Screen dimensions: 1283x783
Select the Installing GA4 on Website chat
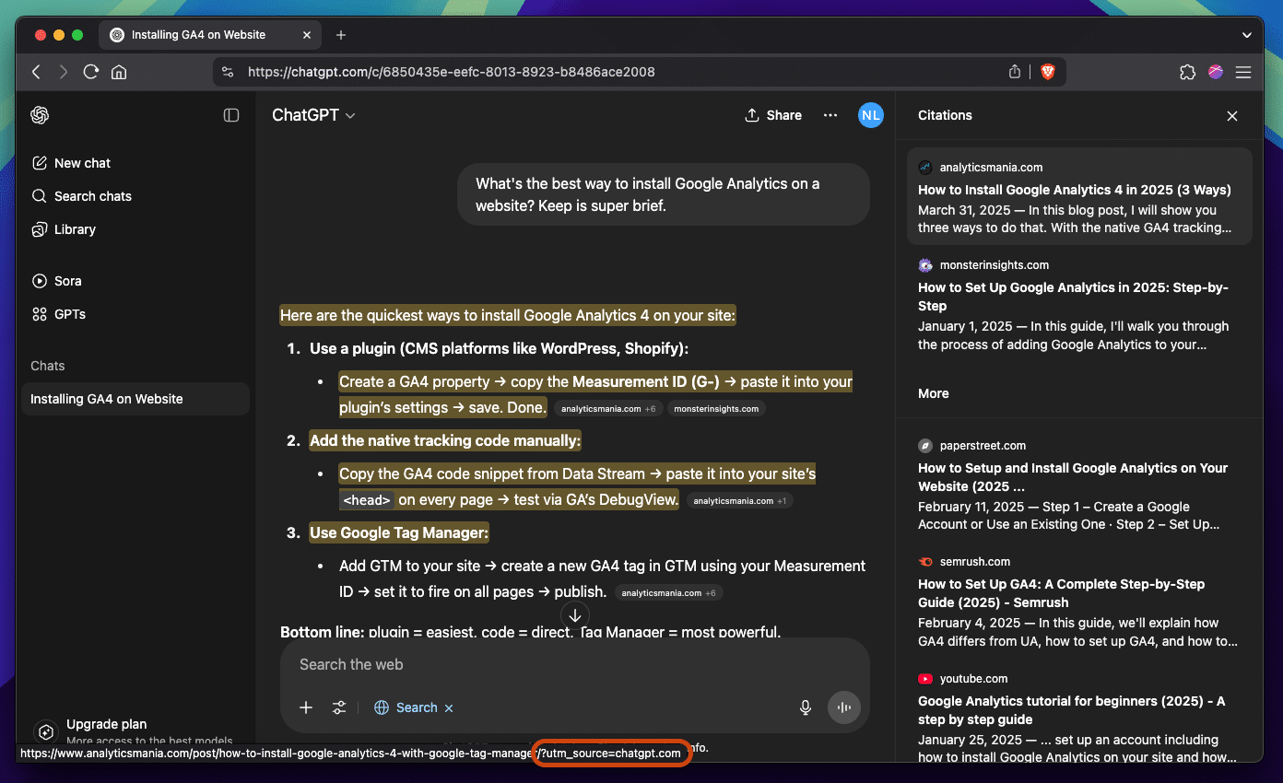point(135,399)
